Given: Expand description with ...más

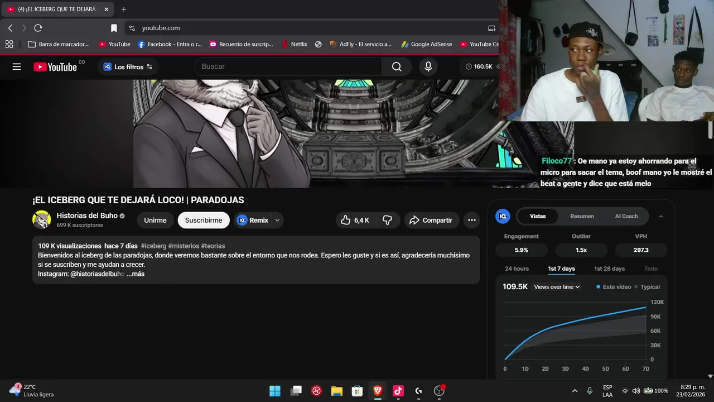Looking at the screenshot, I should [x=136, y=274].
